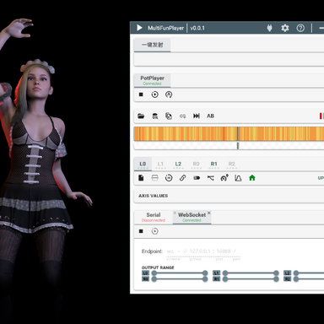This screenshot has height=324, width=324.
Task: Click the pill-shaped icon in axis toolbar
Action: [197, 178]
